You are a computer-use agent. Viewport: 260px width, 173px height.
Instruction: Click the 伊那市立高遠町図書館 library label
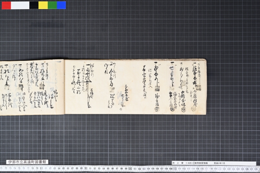click(x=27, y=162)
